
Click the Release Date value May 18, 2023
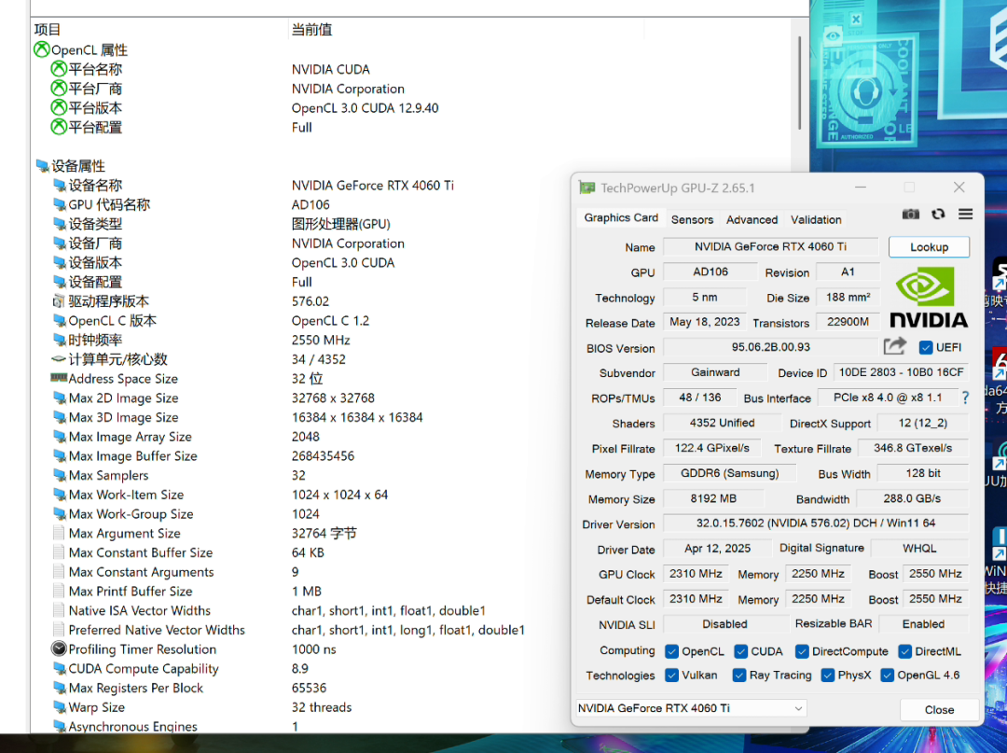(x=705, y=322)
